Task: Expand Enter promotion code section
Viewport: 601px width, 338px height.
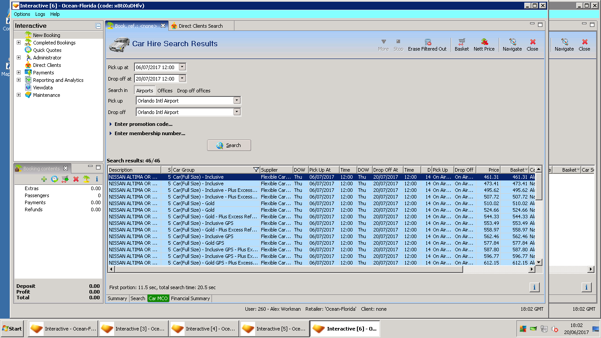Action: 143,124
